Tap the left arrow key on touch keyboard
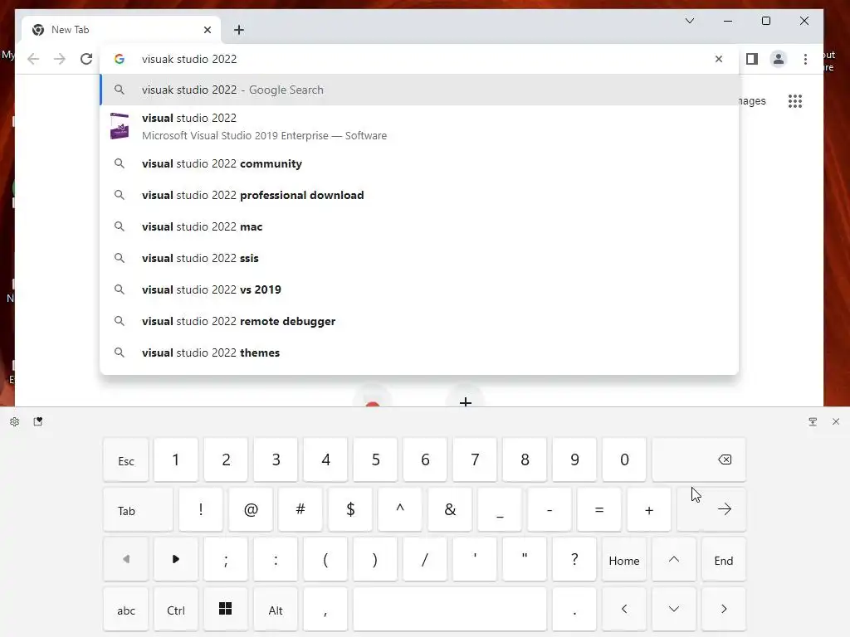 [x=624, y=610]
